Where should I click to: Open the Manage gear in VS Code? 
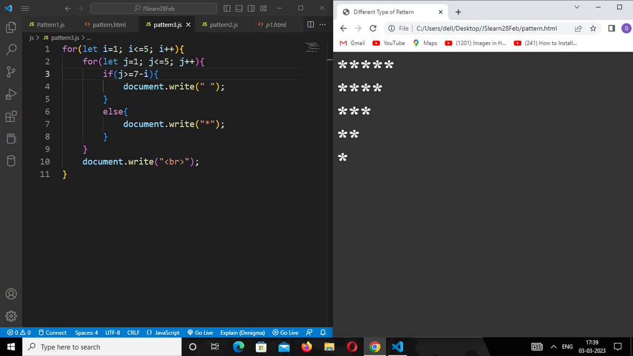11,316
